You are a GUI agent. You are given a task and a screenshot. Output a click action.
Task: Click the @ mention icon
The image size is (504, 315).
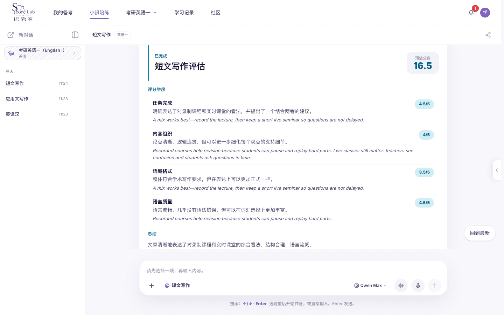[167, 286]
